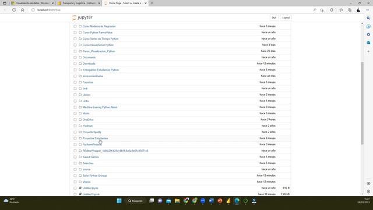Open the Windows Start menu
Viewport: 373px width, 210px height.
119,201
